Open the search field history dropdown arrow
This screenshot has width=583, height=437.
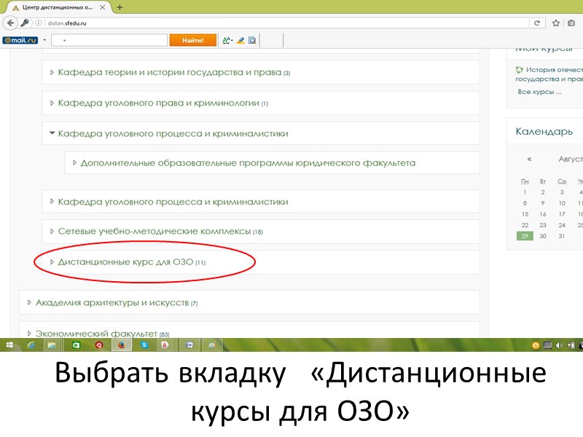(x=64, y=40)
